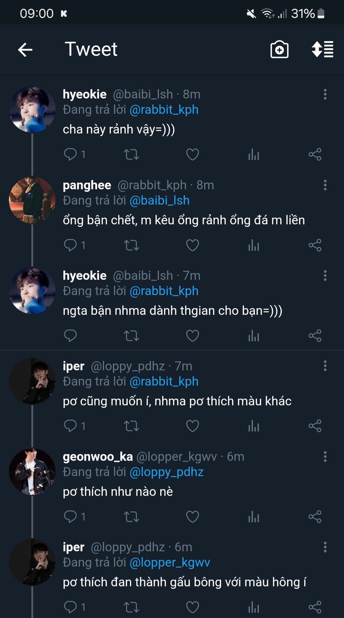344x618 pixels.
Task: Open more options on panghee's tweet
Action: coord(325,185)
